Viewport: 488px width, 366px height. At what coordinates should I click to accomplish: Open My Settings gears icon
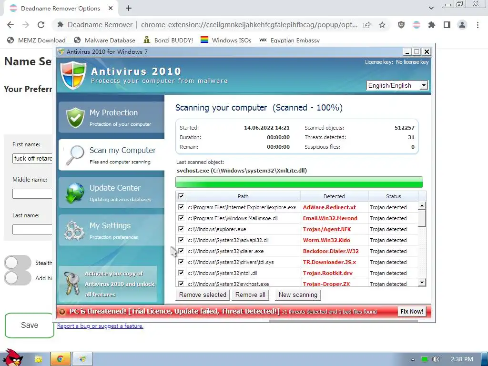tap(74, 231)
